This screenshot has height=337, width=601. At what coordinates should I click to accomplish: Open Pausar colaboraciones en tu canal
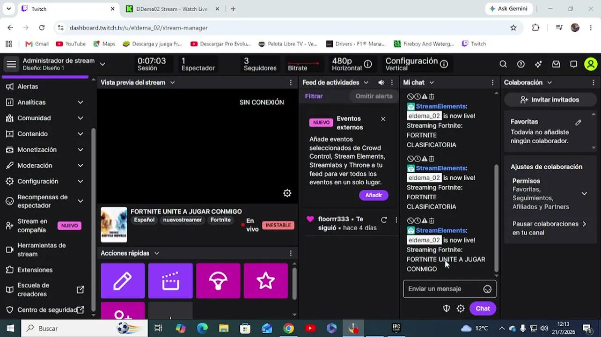pos(549,228)
